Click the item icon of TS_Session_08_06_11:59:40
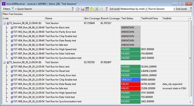 pos(8,23)
